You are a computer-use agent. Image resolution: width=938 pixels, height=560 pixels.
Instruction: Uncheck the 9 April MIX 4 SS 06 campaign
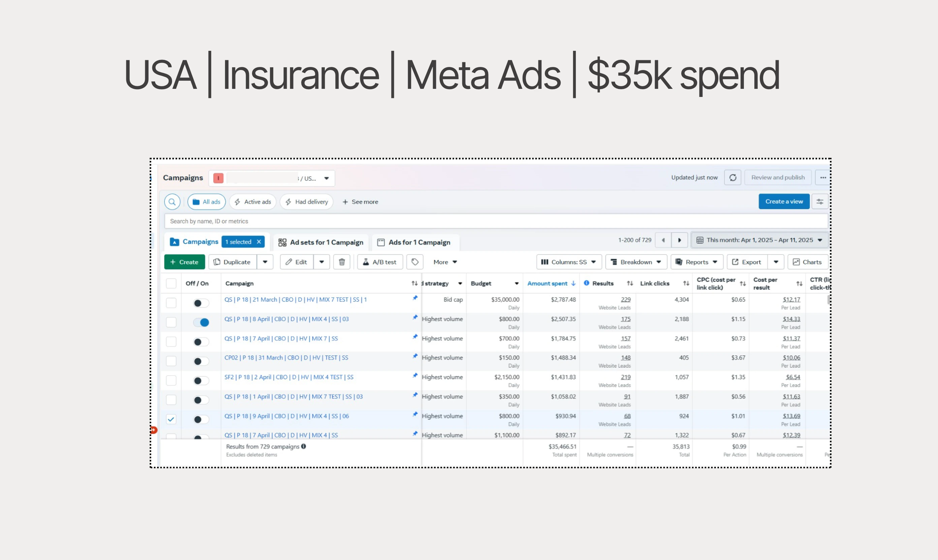click(171, 419)
